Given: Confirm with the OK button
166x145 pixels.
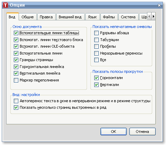Looking at the screenshot, I should pyautogui.click(x=114, y=132).
